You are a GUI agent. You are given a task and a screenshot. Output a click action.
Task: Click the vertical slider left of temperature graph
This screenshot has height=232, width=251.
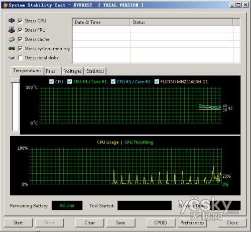16,106
